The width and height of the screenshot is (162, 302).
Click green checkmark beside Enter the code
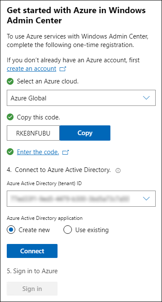pyautogui.click(x=10, y=152)
